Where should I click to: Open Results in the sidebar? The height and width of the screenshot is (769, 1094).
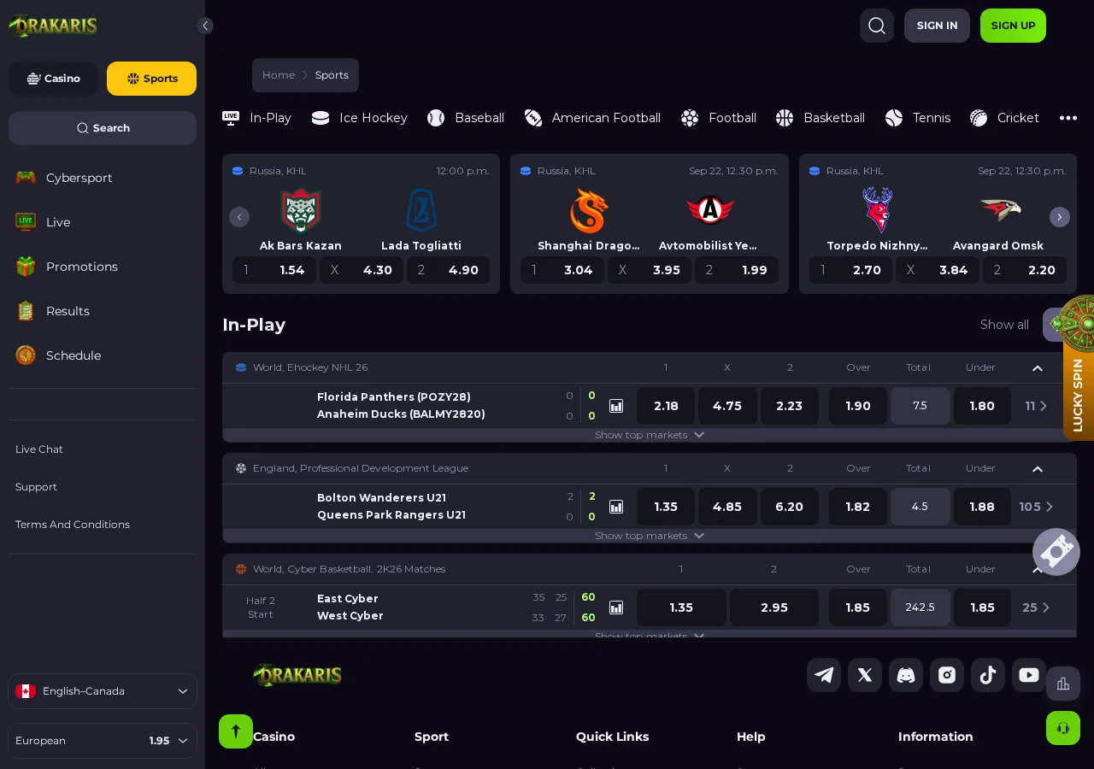point(103,311)
